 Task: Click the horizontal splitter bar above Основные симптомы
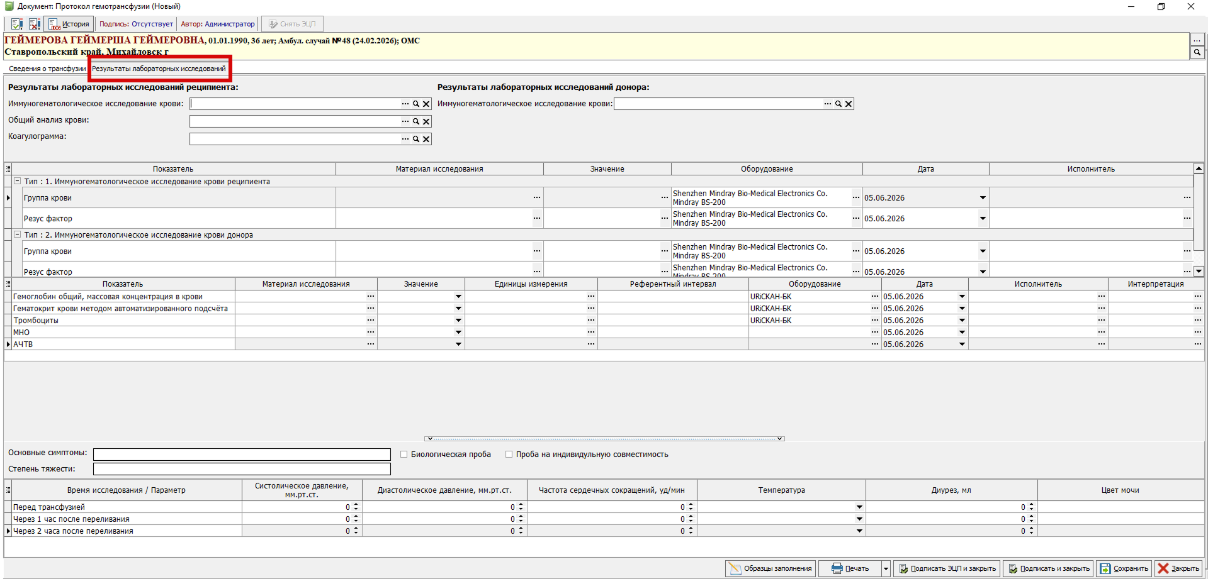(x=604, y=438)
